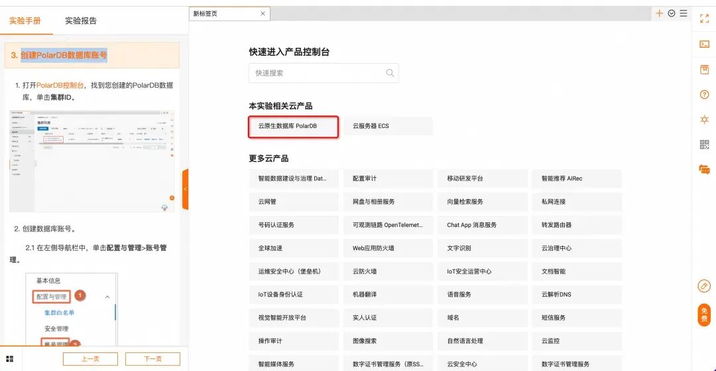
Task: Open Web应用防火墙
Action: (388, 249)
